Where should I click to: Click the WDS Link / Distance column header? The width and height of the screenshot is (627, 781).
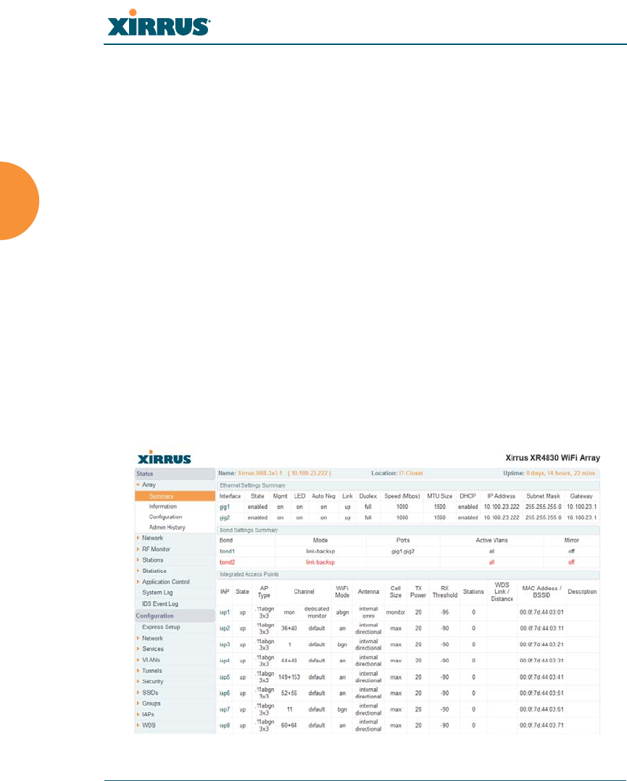click(x=502, y=592)
